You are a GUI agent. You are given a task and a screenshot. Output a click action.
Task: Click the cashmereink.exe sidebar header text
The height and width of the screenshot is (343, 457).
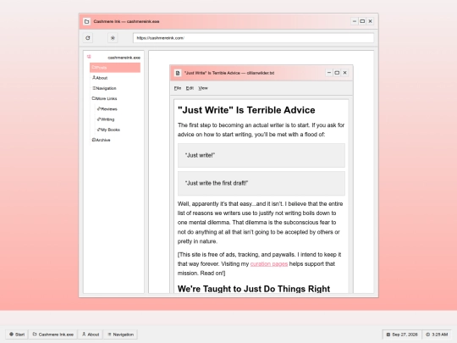[x=124, y=58]
